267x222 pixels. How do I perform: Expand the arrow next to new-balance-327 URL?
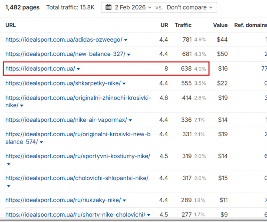129,55
